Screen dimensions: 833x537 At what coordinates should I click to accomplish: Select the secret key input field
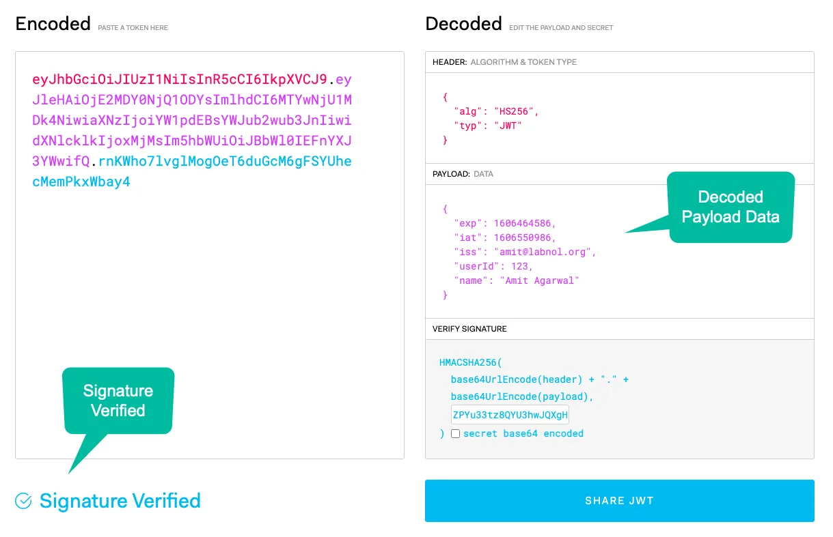tap(510, 414)
